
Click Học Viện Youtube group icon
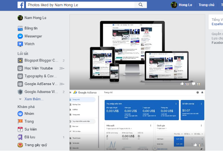20,68
